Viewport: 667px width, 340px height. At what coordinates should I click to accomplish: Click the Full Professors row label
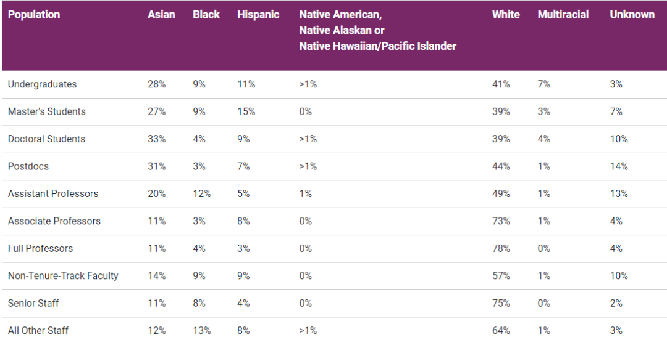(x=41, y=249)
